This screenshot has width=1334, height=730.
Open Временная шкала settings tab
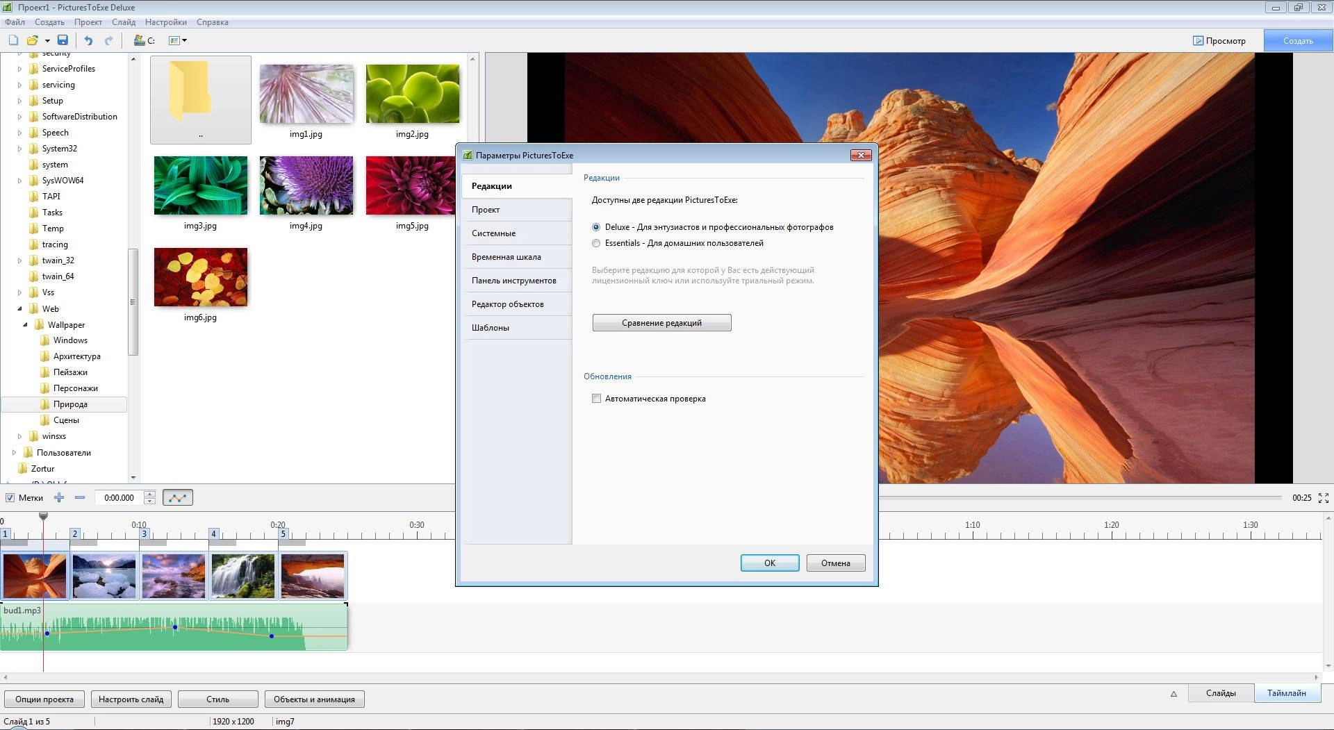pos(517,257)
